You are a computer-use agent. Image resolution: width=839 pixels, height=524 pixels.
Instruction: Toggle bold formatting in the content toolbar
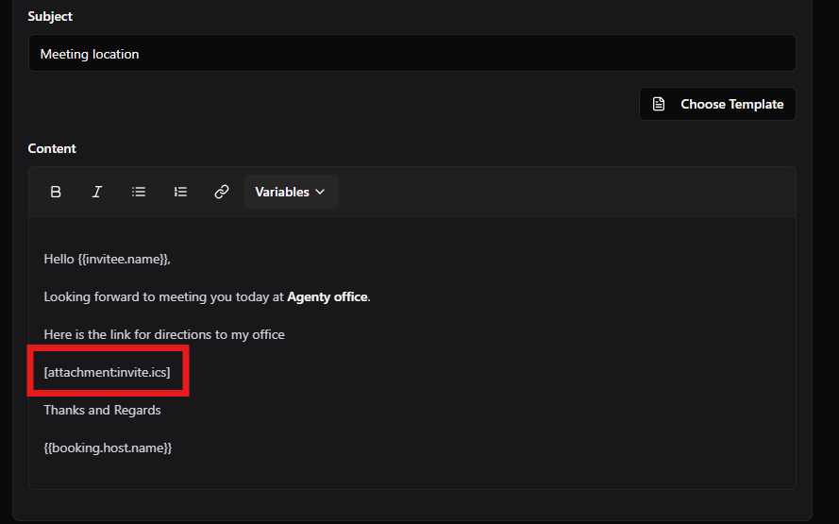coord(56,192)
